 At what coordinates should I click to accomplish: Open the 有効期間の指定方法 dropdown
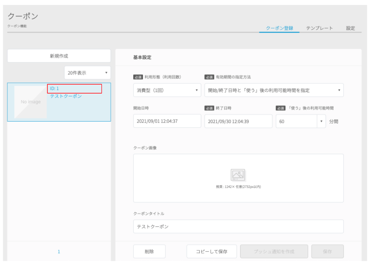click(x=274, y=90)
